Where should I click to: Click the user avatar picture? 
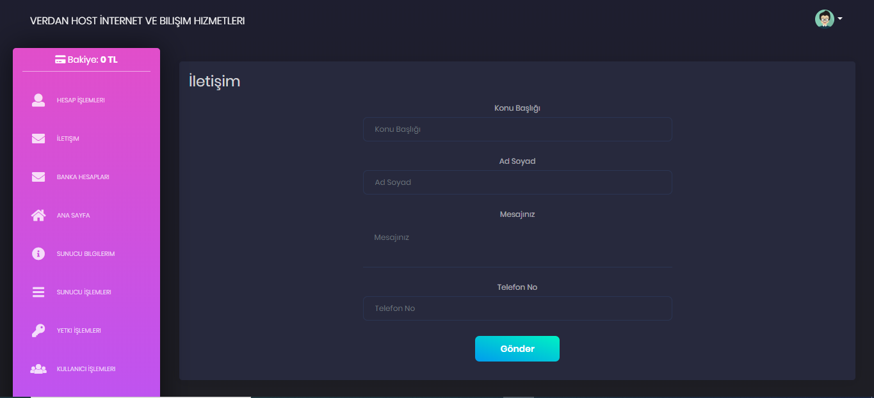coord(824,19)
